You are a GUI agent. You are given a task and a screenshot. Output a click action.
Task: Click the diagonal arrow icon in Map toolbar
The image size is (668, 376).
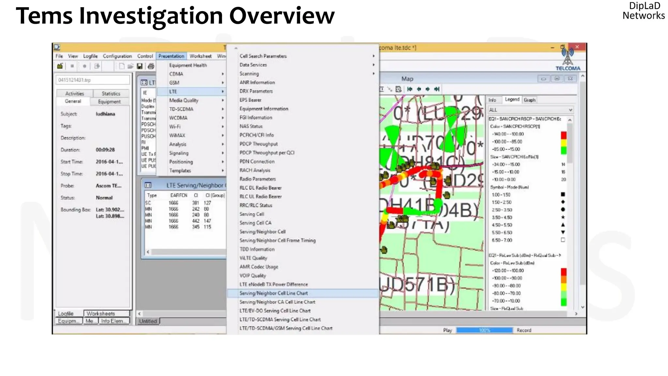(x=389, y=89)
